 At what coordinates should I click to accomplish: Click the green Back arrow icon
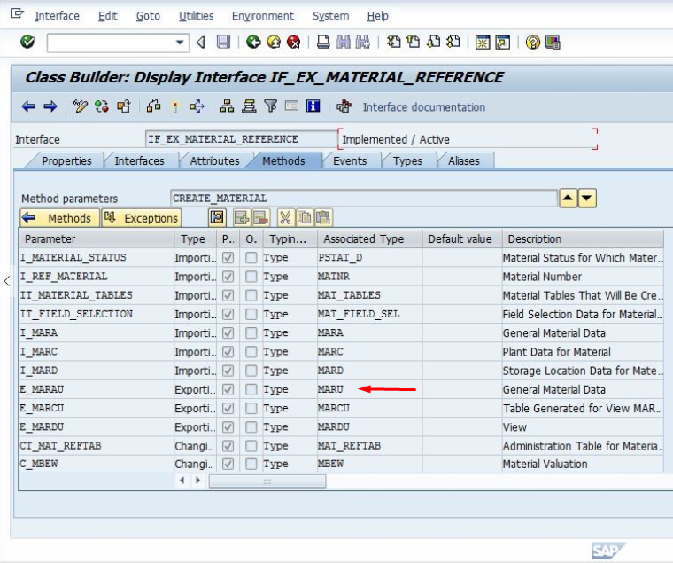point(253,43)
